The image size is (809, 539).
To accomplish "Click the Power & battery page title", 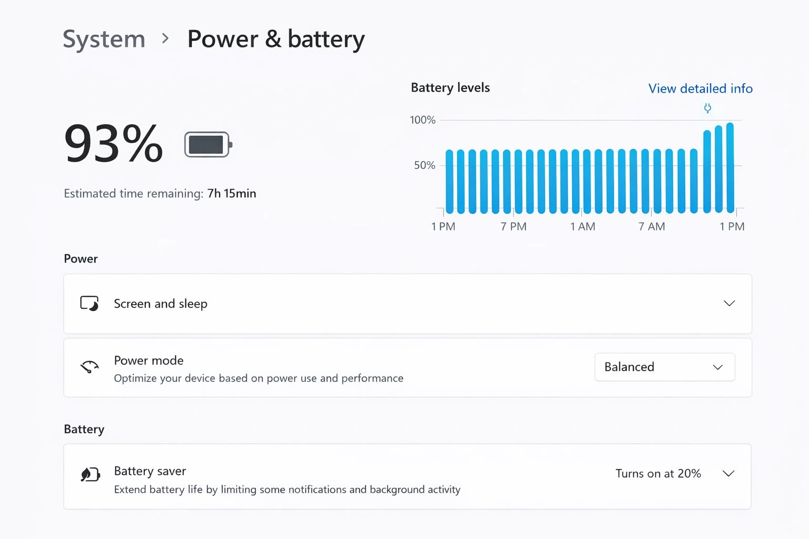I will tap(275, 38).
